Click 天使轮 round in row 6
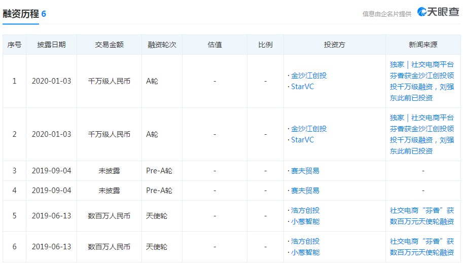The width and height of the screenshot is (464, 265). tap(157, 247)
